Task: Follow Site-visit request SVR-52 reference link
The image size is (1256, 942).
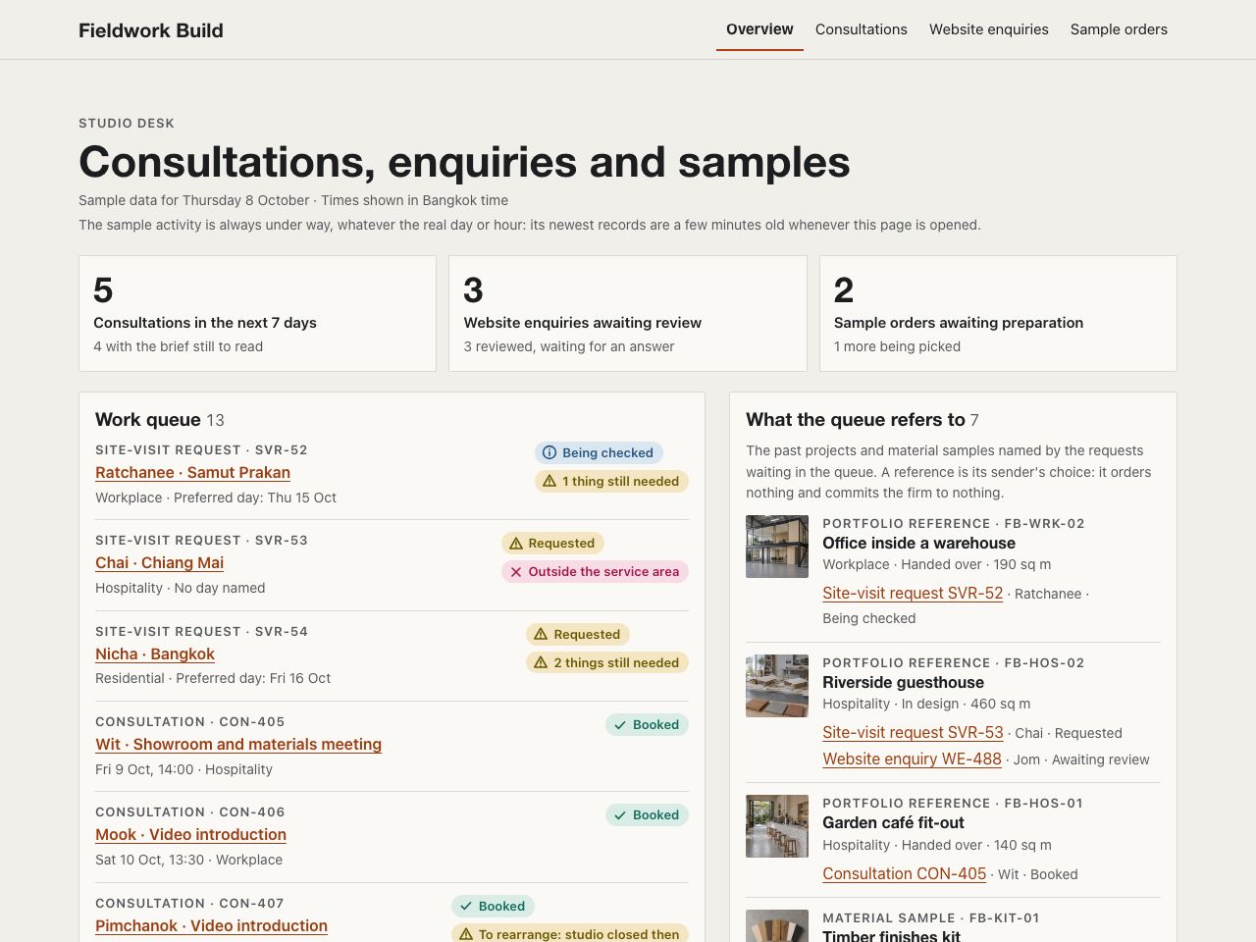Action: pyautogui.click(x=913, y=593)
